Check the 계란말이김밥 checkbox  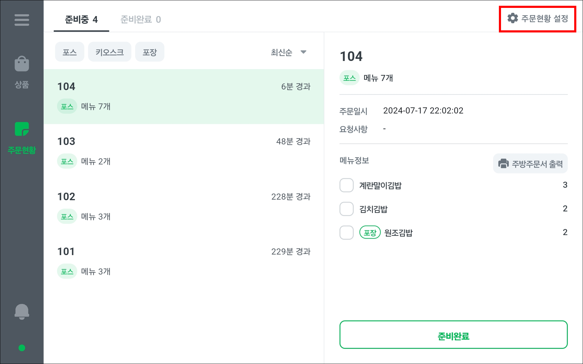pyautogui.click(x=346, y=185)
